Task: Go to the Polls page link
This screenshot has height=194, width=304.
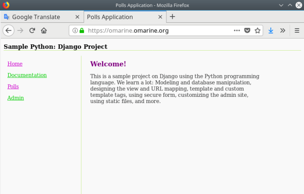Action: [x=13, y=86]
